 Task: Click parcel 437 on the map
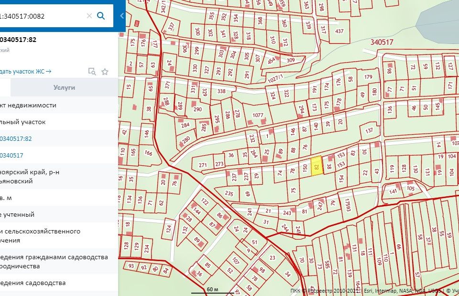coord(339,31)
